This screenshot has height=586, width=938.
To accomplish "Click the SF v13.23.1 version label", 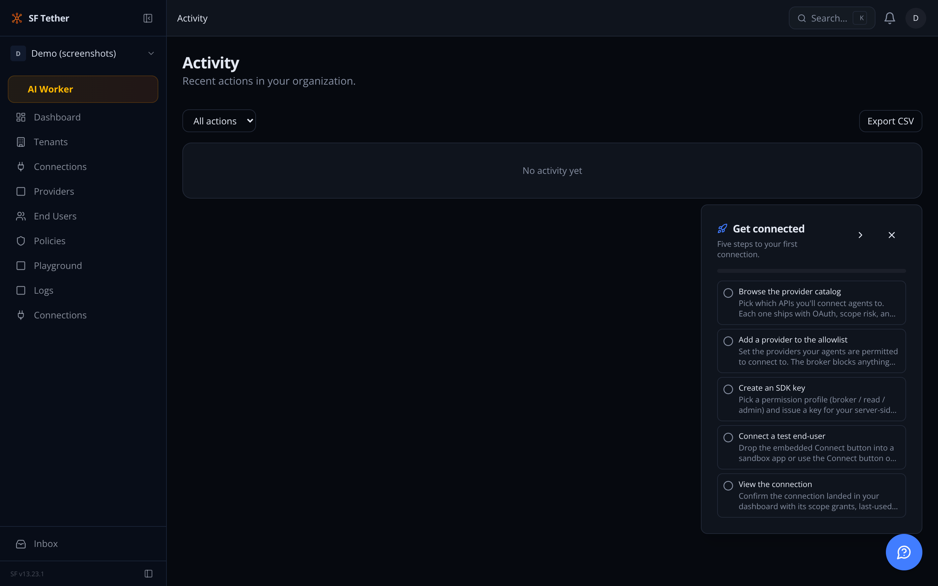I will click(27, 574).
